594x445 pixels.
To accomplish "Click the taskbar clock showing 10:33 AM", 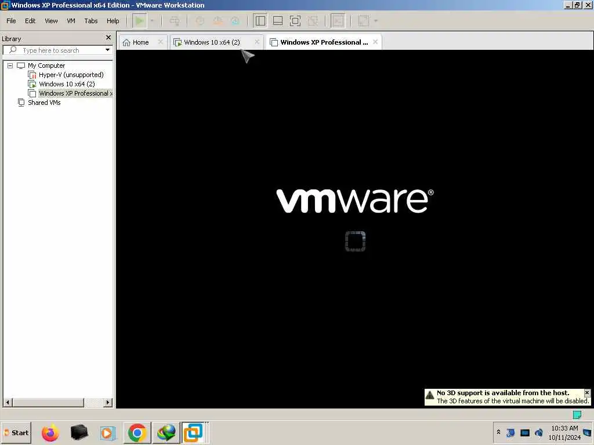I will pyautogui.click(x=564, y=432).
